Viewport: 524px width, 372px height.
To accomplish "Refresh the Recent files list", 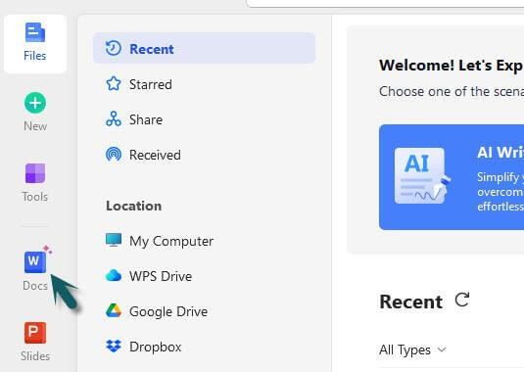I will 462,300.
